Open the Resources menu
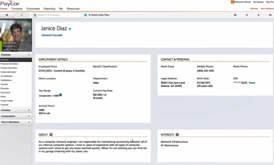This screenshot has width=274, height=165. click(x=73, y=8)
